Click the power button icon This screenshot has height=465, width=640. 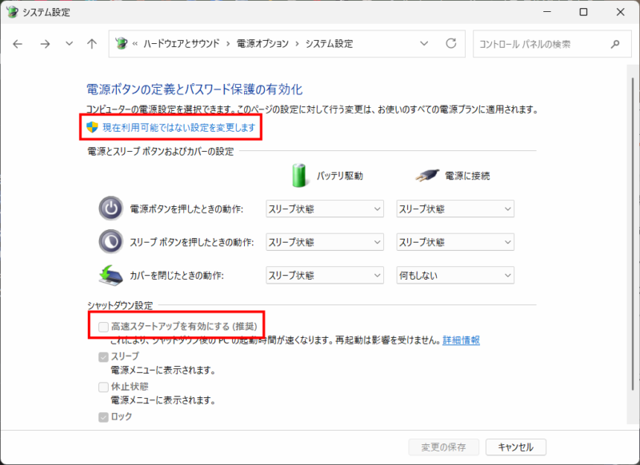point(110,209)
